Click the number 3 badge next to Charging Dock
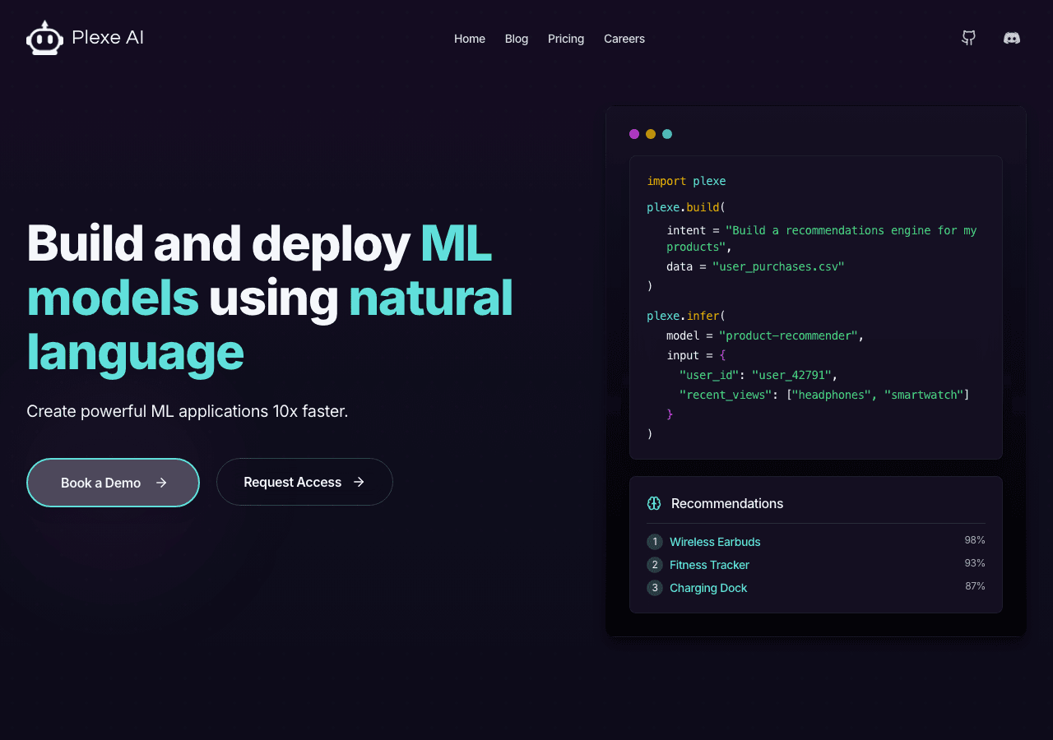This screenshot has height=740, width=1053. click(655, 588)
